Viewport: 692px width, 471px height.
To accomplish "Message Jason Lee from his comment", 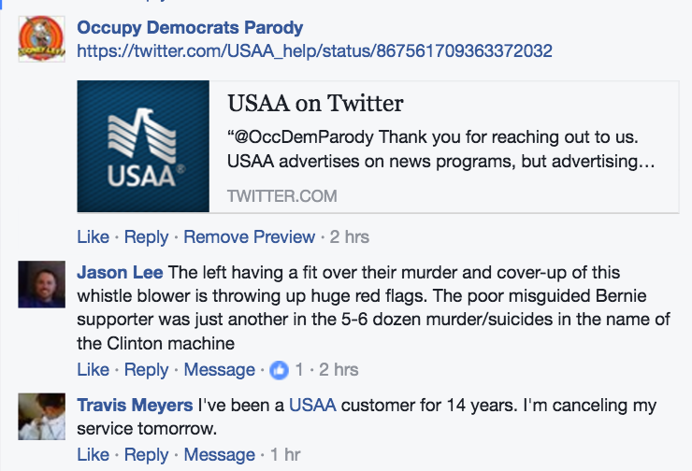I will [x=219, y=370].
